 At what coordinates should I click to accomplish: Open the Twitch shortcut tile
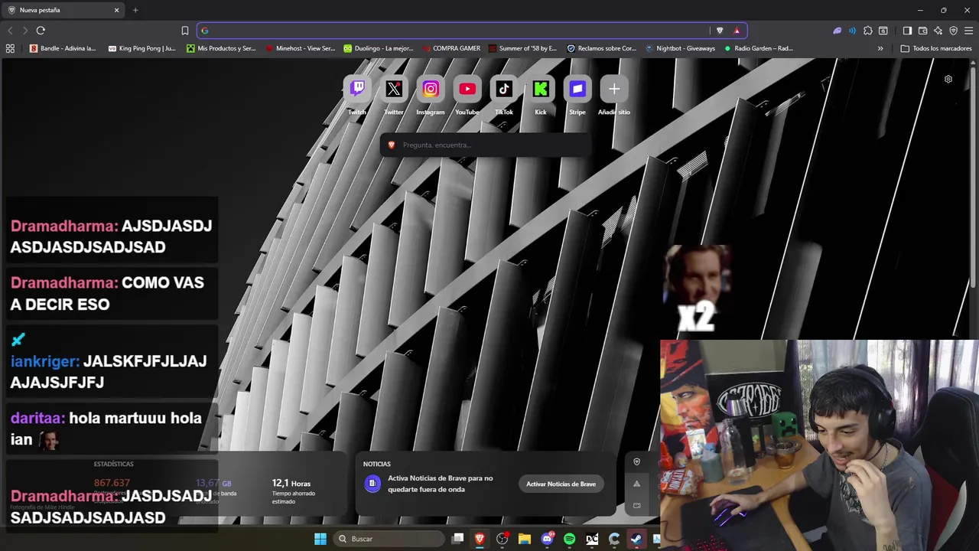coord(357,89)
